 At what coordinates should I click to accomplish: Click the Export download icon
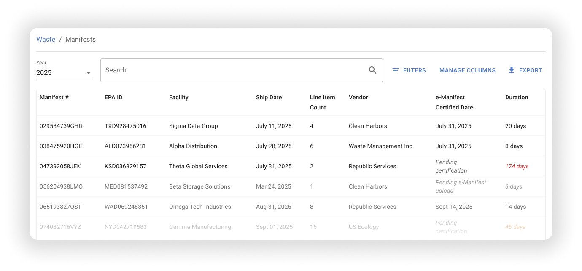click(x=512, y=70)
